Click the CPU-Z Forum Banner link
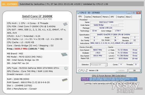Viewport: 145px width, 95px height. pyautogui.click(x=109, y=76)
